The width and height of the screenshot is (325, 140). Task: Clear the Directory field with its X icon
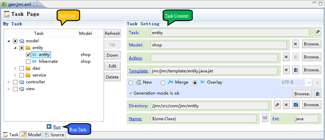click(286, 105)
